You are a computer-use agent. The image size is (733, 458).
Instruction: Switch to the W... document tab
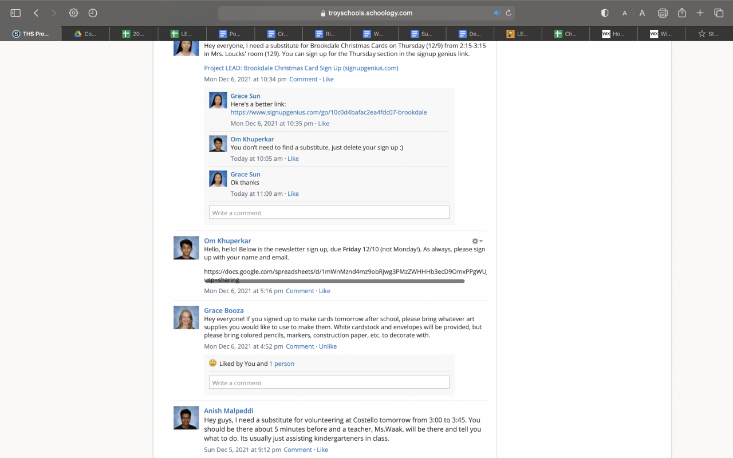click(x=374, y=34)
